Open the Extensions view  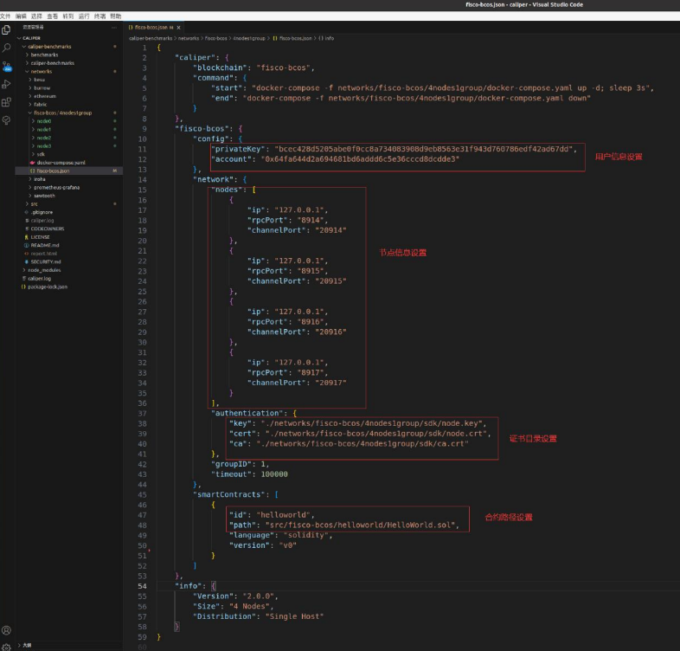coord(7,102)
